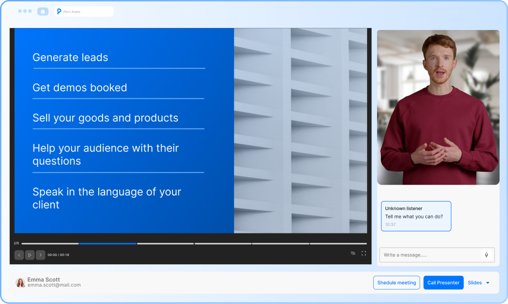This screenshot has width=508, height=304.
Task: Jump ahead using the blue progress bar segment
Action: tap(108, 243)
